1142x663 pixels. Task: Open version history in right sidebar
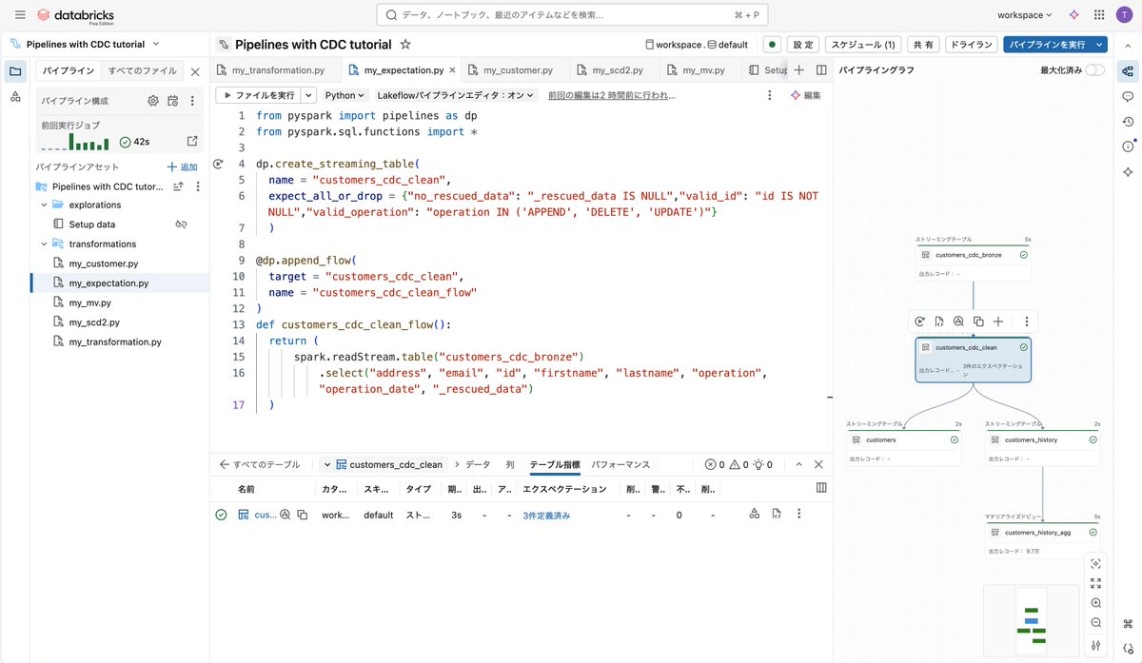pyautogui.click(x=1128, y=122)
